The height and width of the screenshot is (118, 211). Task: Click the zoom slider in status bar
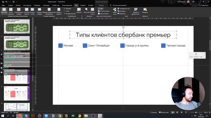pos(196,112)
